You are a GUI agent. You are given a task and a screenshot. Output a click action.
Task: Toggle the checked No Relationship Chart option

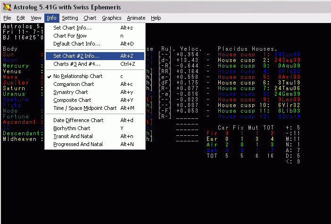95,76
